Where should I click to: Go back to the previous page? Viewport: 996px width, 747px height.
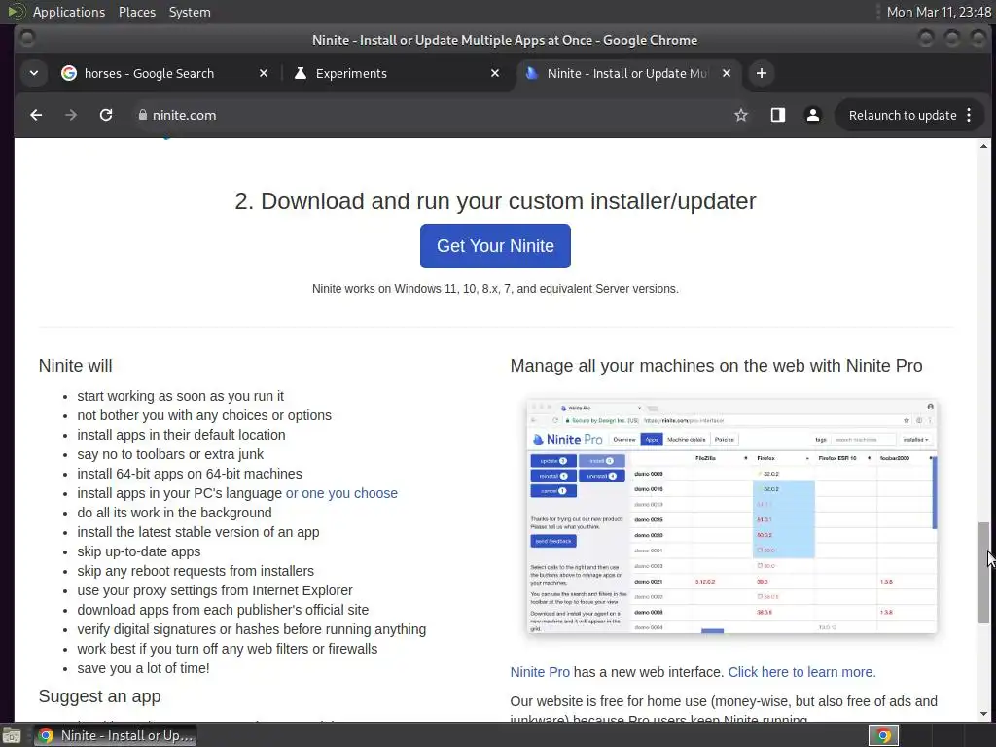coord(36,115)
